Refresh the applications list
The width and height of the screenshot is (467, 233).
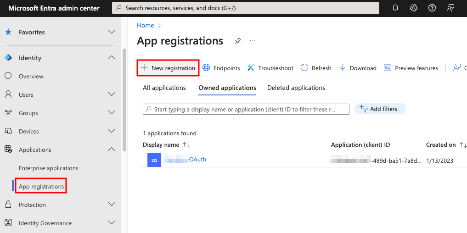[316, 68]
